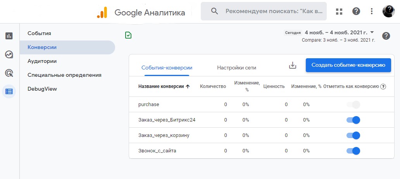Image resolution: width=400 pixels, height=179 pixels.
Task: Click help icon next to date range
Action: click(386, 36)
